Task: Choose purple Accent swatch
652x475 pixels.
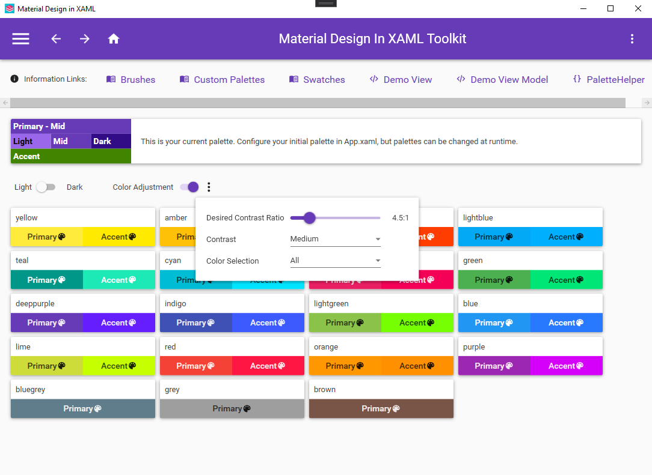Action: [567, 366]
